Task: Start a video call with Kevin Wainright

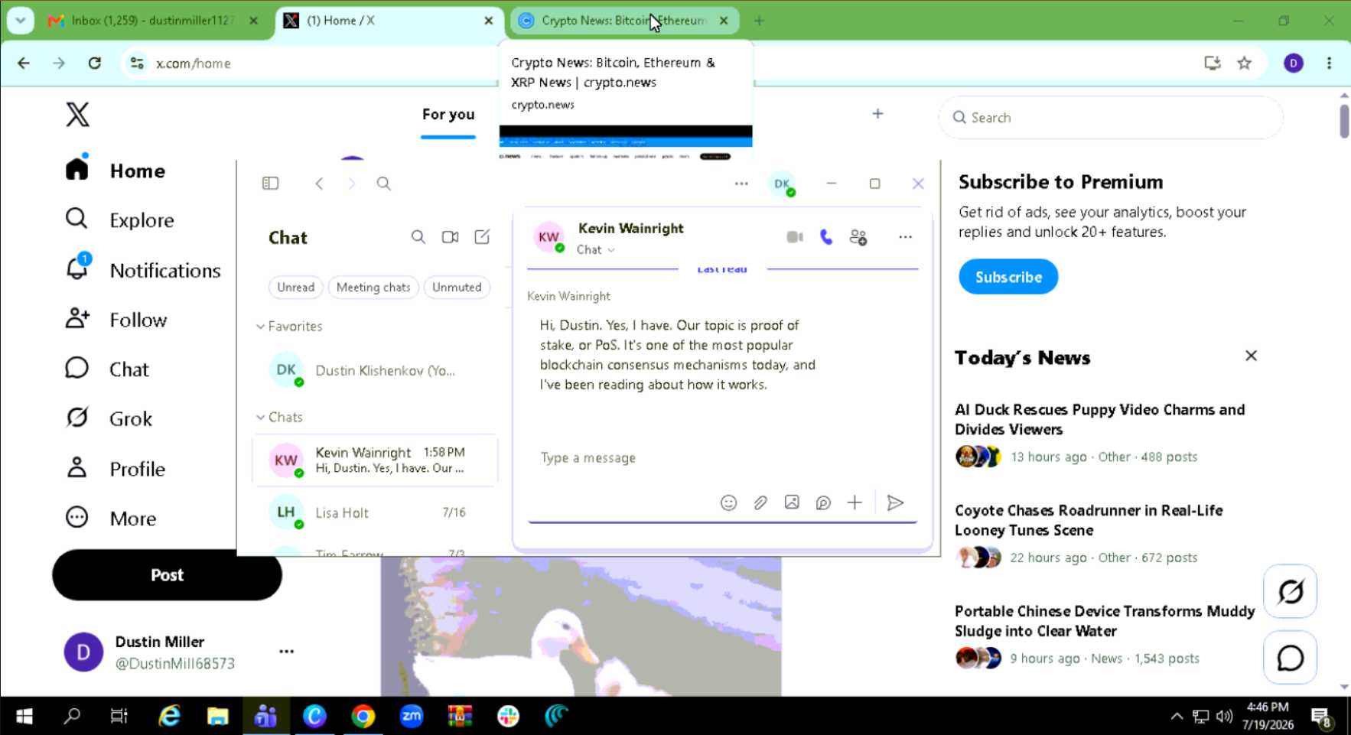Action: (795, 237)
